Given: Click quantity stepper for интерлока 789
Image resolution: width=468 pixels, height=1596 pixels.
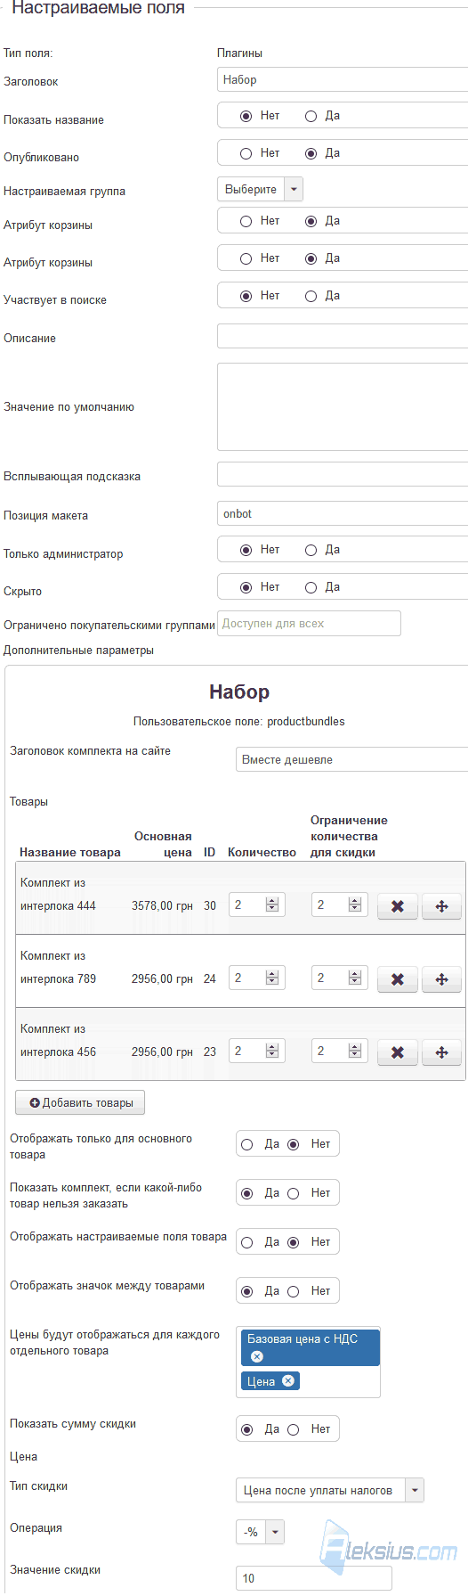Looking at the screenshot, I should click(x=272, y=978).
